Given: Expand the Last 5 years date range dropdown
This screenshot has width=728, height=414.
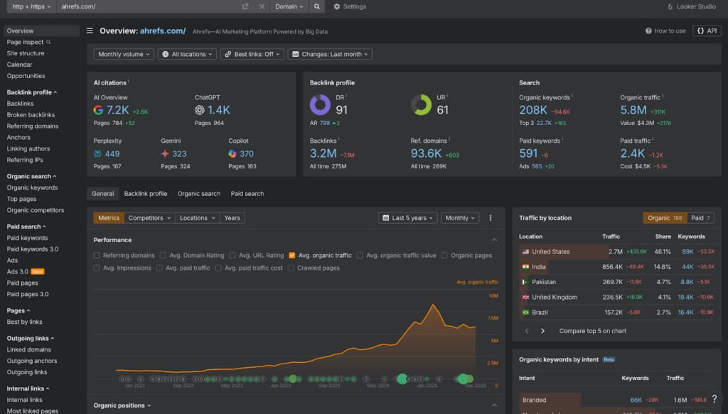Looking at the screenshot, I should coord(407,218).
